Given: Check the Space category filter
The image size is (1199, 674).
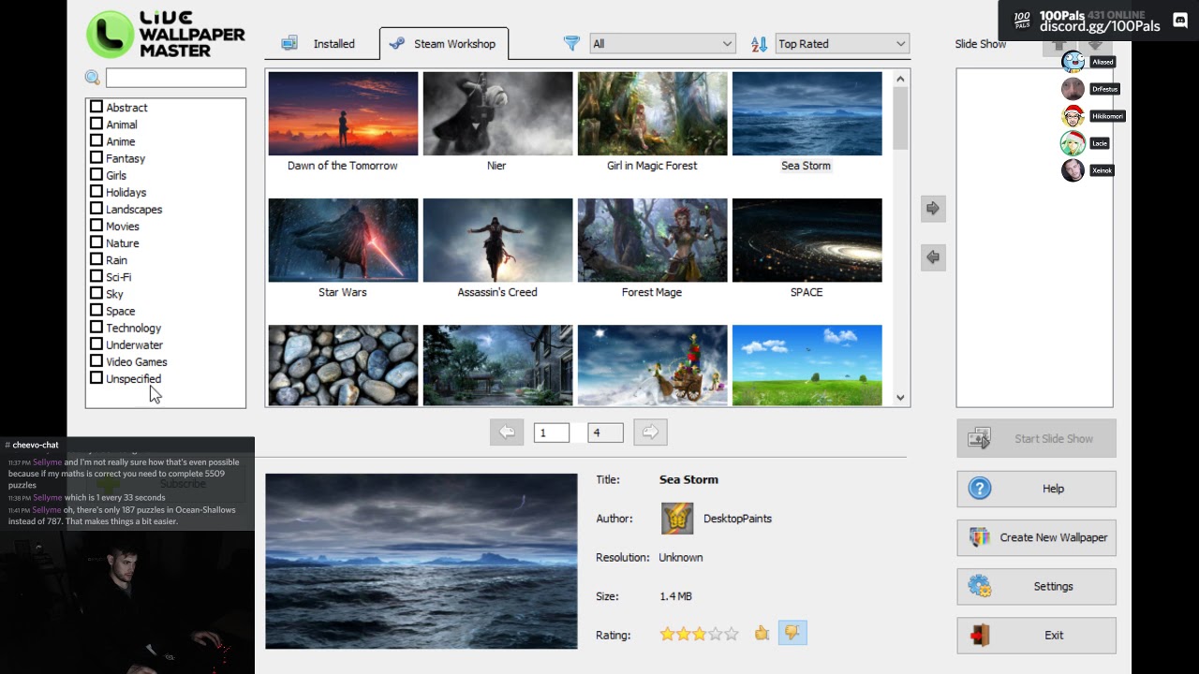Looking at the screenshot, I should (96, 310).
